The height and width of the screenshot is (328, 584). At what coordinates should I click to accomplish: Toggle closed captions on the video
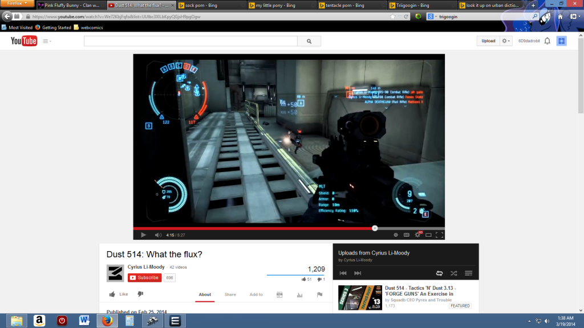point(407,235)
